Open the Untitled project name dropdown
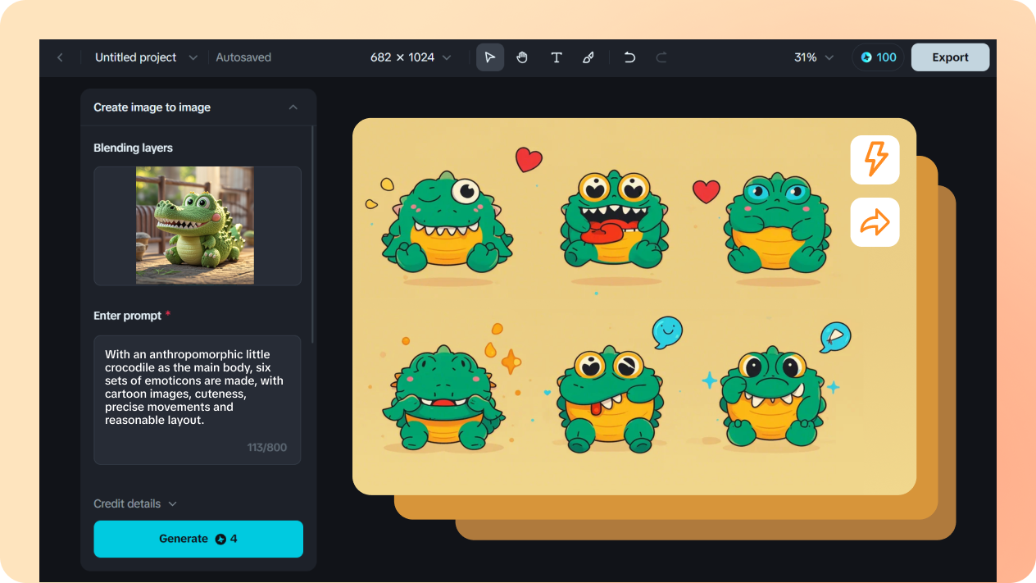This screenshot has width=1036, height=583. tap(146, 57)
